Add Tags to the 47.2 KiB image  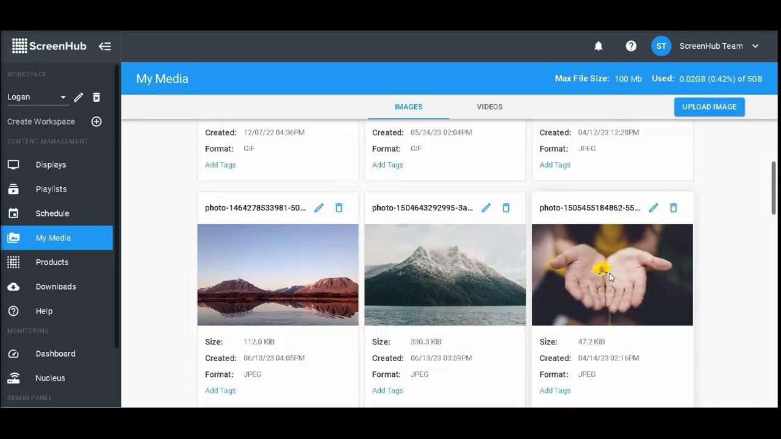(x=555, y=390)
